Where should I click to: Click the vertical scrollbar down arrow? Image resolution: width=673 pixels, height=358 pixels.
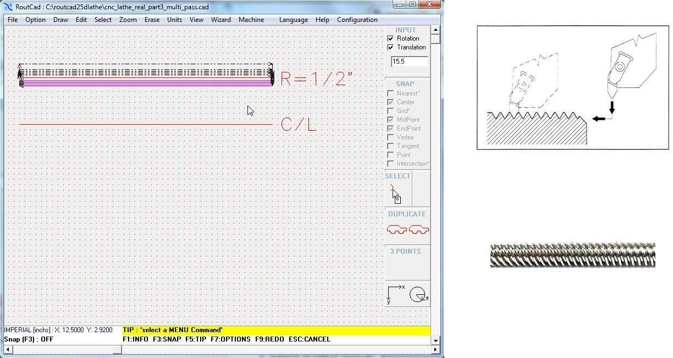(436, 340)
